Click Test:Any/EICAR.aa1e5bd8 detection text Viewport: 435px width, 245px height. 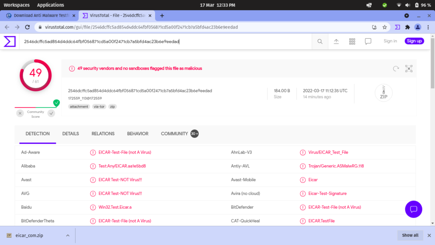click(122, 166)
